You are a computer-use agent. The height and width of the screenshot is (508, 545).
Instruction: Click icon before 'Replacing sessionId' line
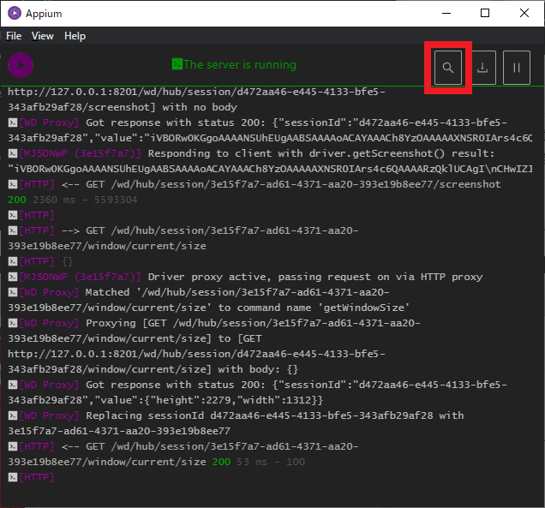[13, 415]
